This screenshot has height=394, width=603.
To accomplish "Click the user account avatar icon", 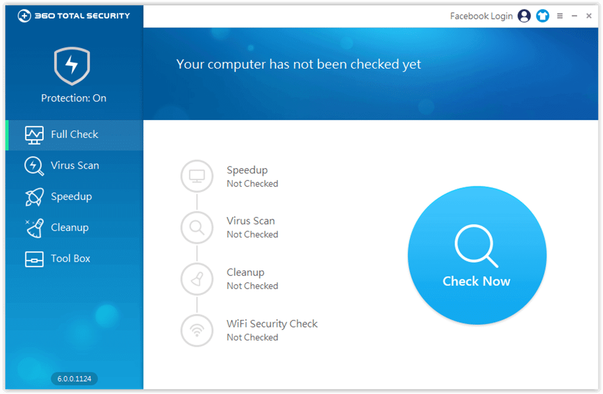I will click(524, 16).
